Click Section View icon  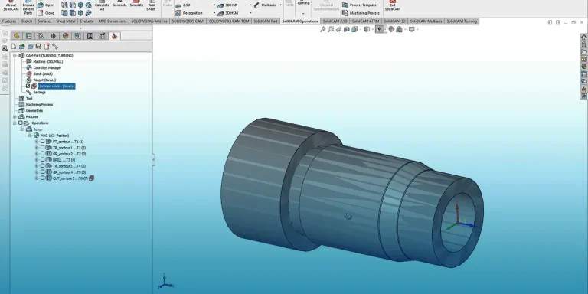(x=347, y=29)
